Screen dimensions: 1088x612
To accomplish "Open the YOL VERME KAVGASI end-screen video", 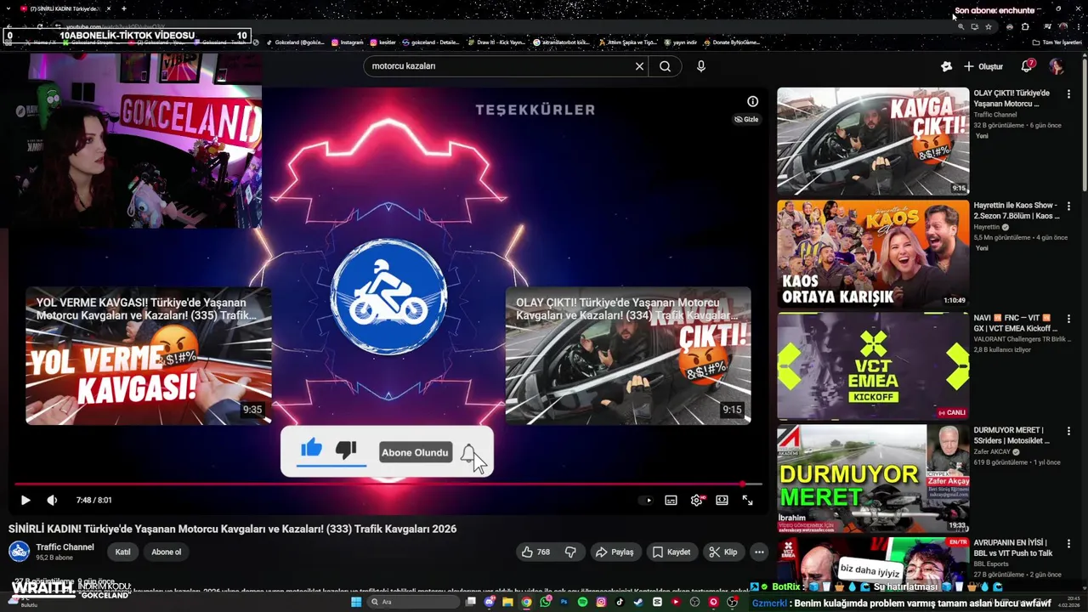I will tap(149, 355).
